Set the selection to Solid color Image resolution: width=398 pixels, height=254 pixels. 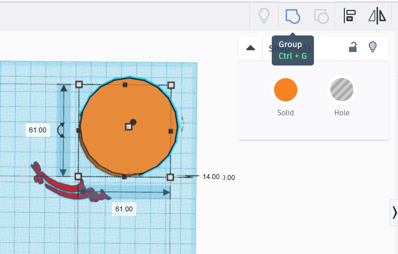point(286,90)
